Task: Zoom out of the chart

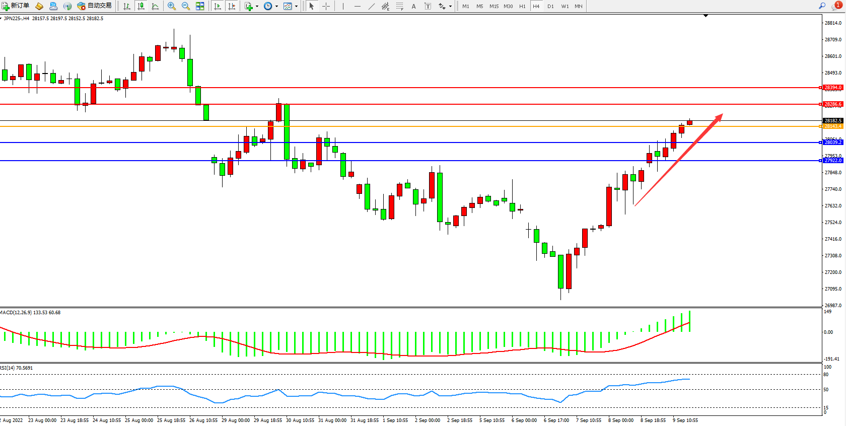Action: (x=186, y=6)
